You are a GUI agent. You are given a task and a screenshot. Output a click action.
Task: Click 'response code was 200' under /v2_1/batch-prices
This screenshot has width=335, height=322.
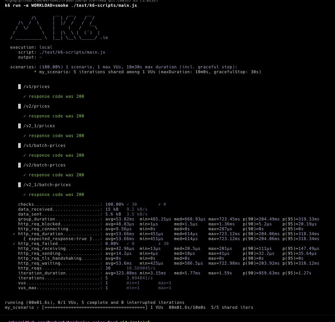coord(56,195)
